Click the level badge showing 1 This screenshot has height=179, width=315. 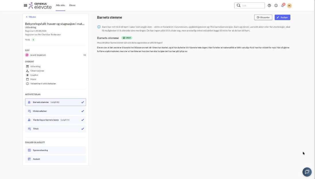pos(33,40)
